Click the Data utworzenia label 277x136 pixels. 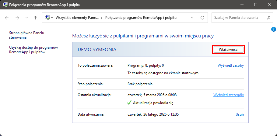[x=91, y=114]
